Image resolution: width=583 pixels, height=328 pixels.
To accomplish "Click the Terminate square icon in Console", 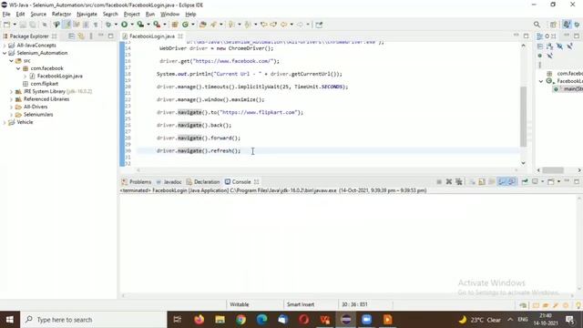I will (x=439, y=181).
